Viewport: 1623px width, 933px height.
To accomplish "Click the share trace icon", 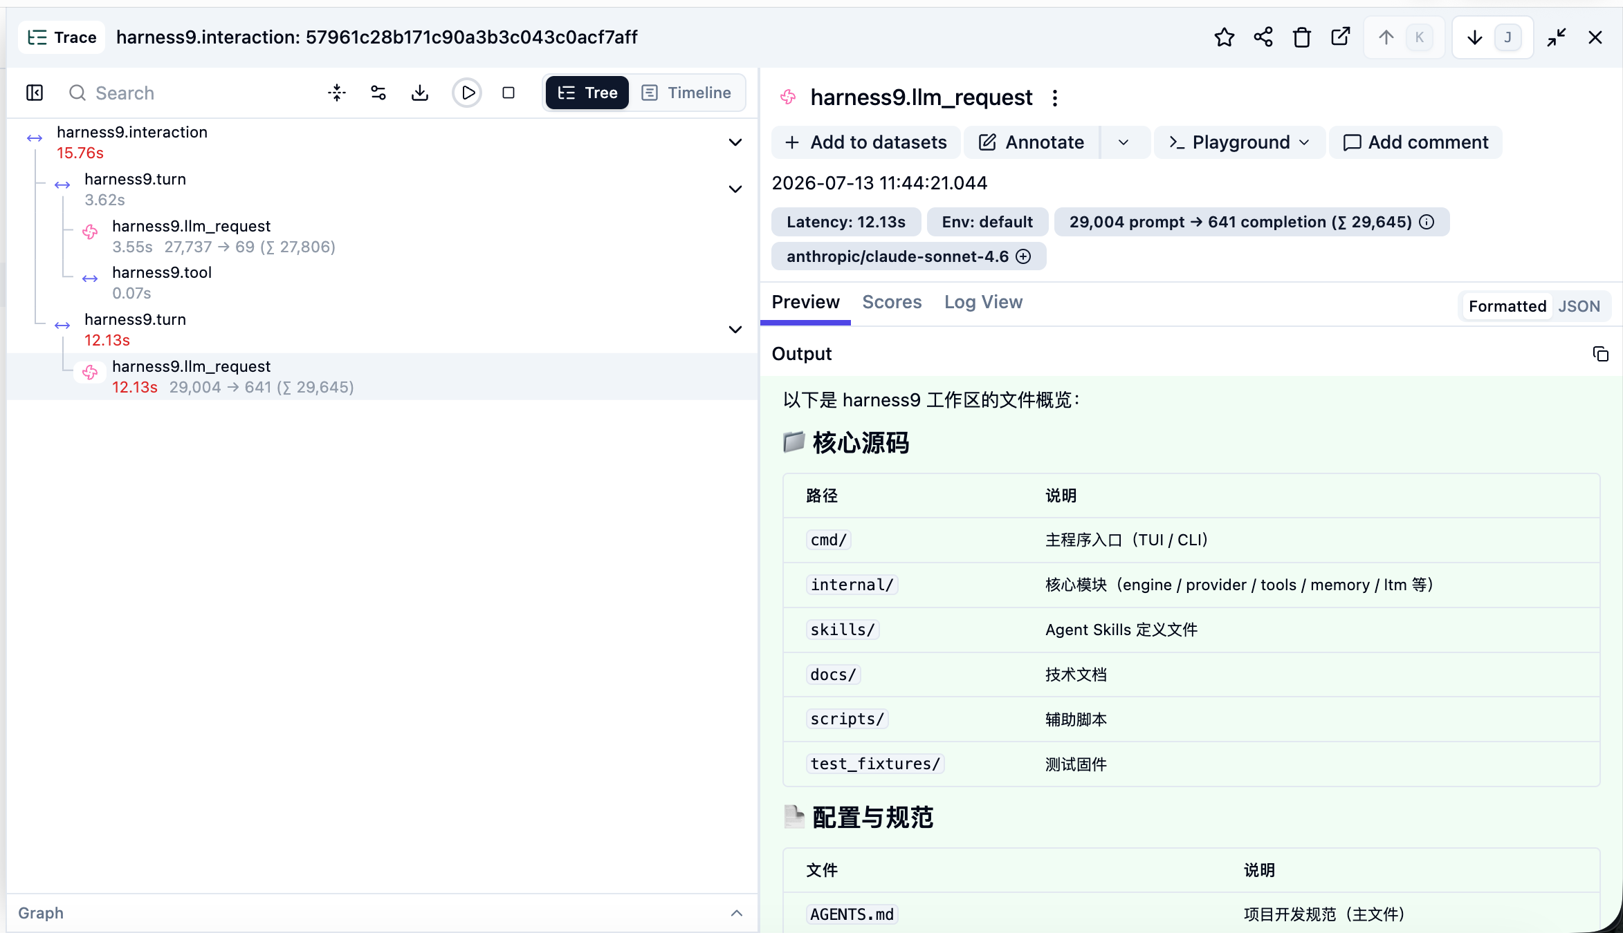I will pos(1263,37).
